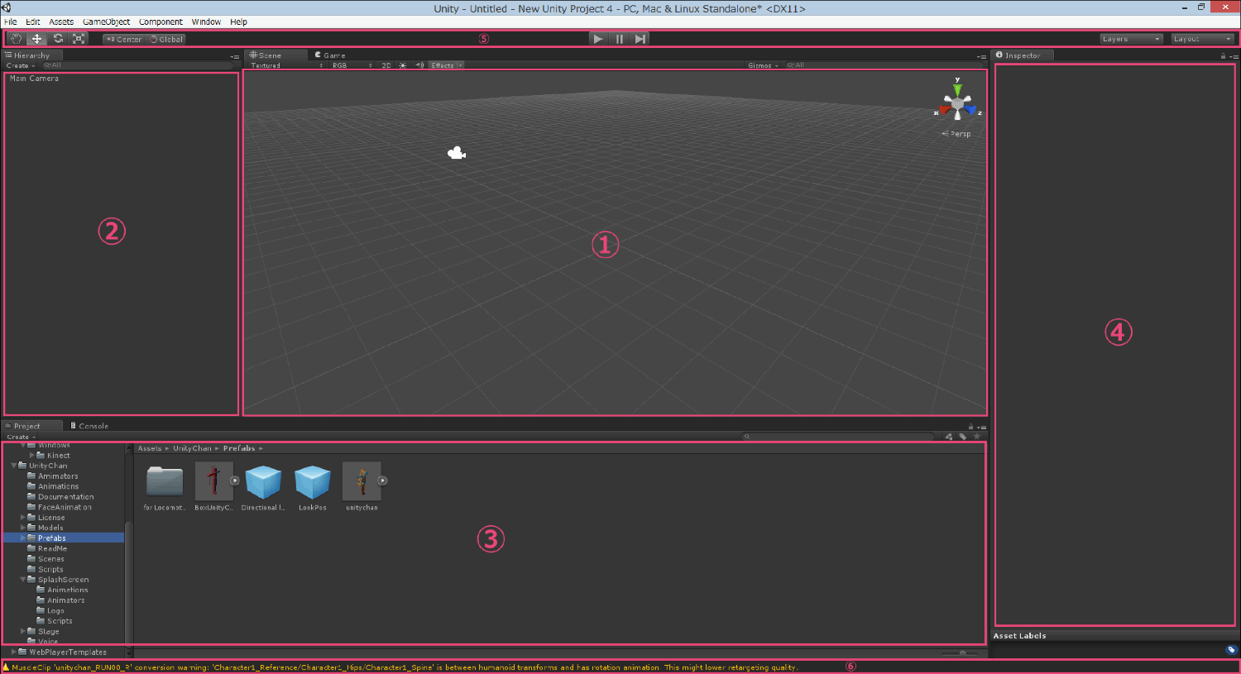Select the unitychan prefab thumbnail
Viewport: 1241px width, 674px height.
click(x=362, y=480)
